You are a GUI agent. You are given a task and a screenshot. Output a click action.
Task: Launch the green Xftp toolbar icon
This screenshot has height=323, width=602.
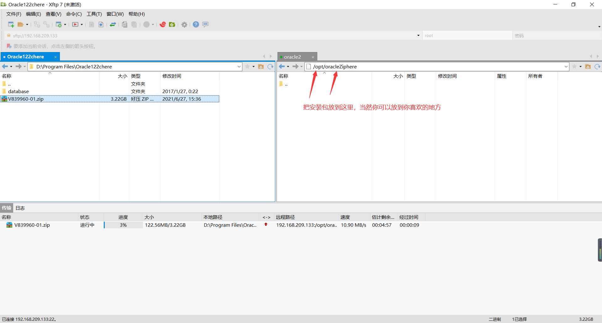(172, 24)
